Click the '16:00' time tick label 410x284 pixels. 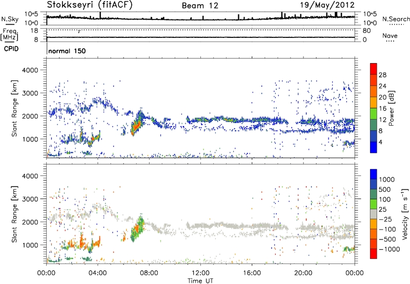pyautogui.click(x=252, y=273)
